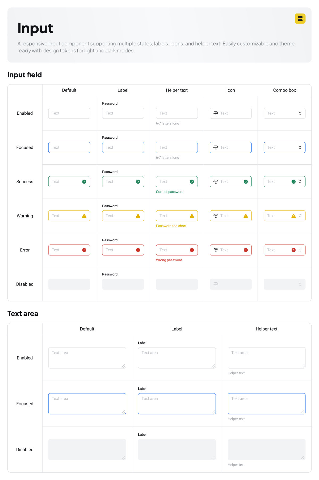Click red error icon in Error Icon input
The image size is (319, 480).
[x=246, y=250]
